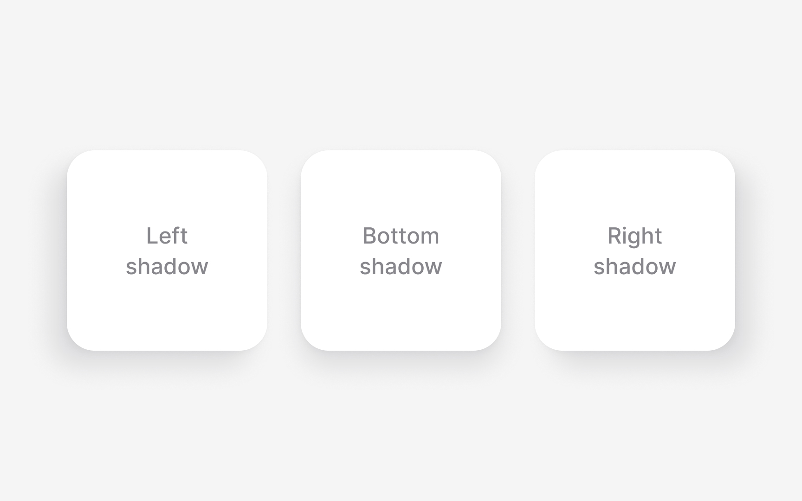Click the background between Left and Bottom cards

click(x=285, y=250)
